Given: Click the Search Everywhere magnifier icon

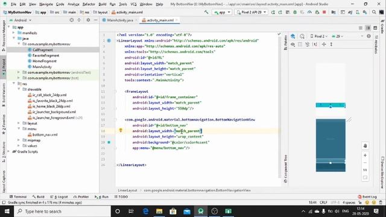Looking at the screenshot, I should click(374, 12).
